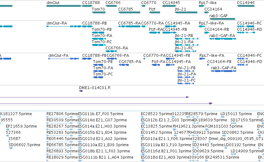The width and height of the screenshot is (264, 162).
Task: Click the dmGlut gene label
Action: [53, 3]
